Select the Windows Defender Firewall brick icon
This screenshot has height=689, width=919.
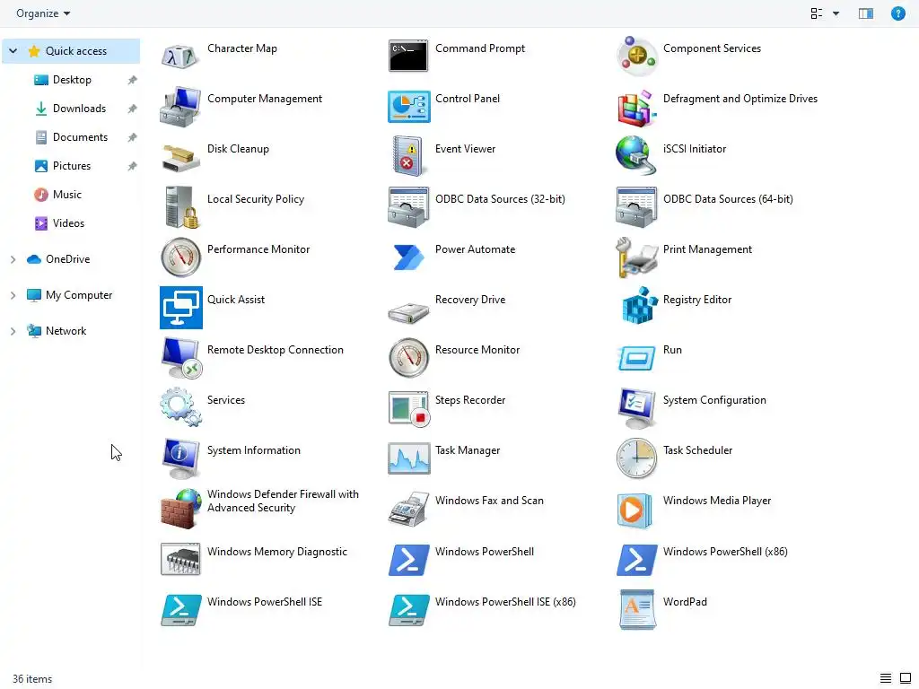click(180, 509)
